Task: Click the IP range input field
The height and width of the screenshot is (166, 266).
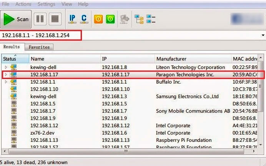Action: [41, 35]
